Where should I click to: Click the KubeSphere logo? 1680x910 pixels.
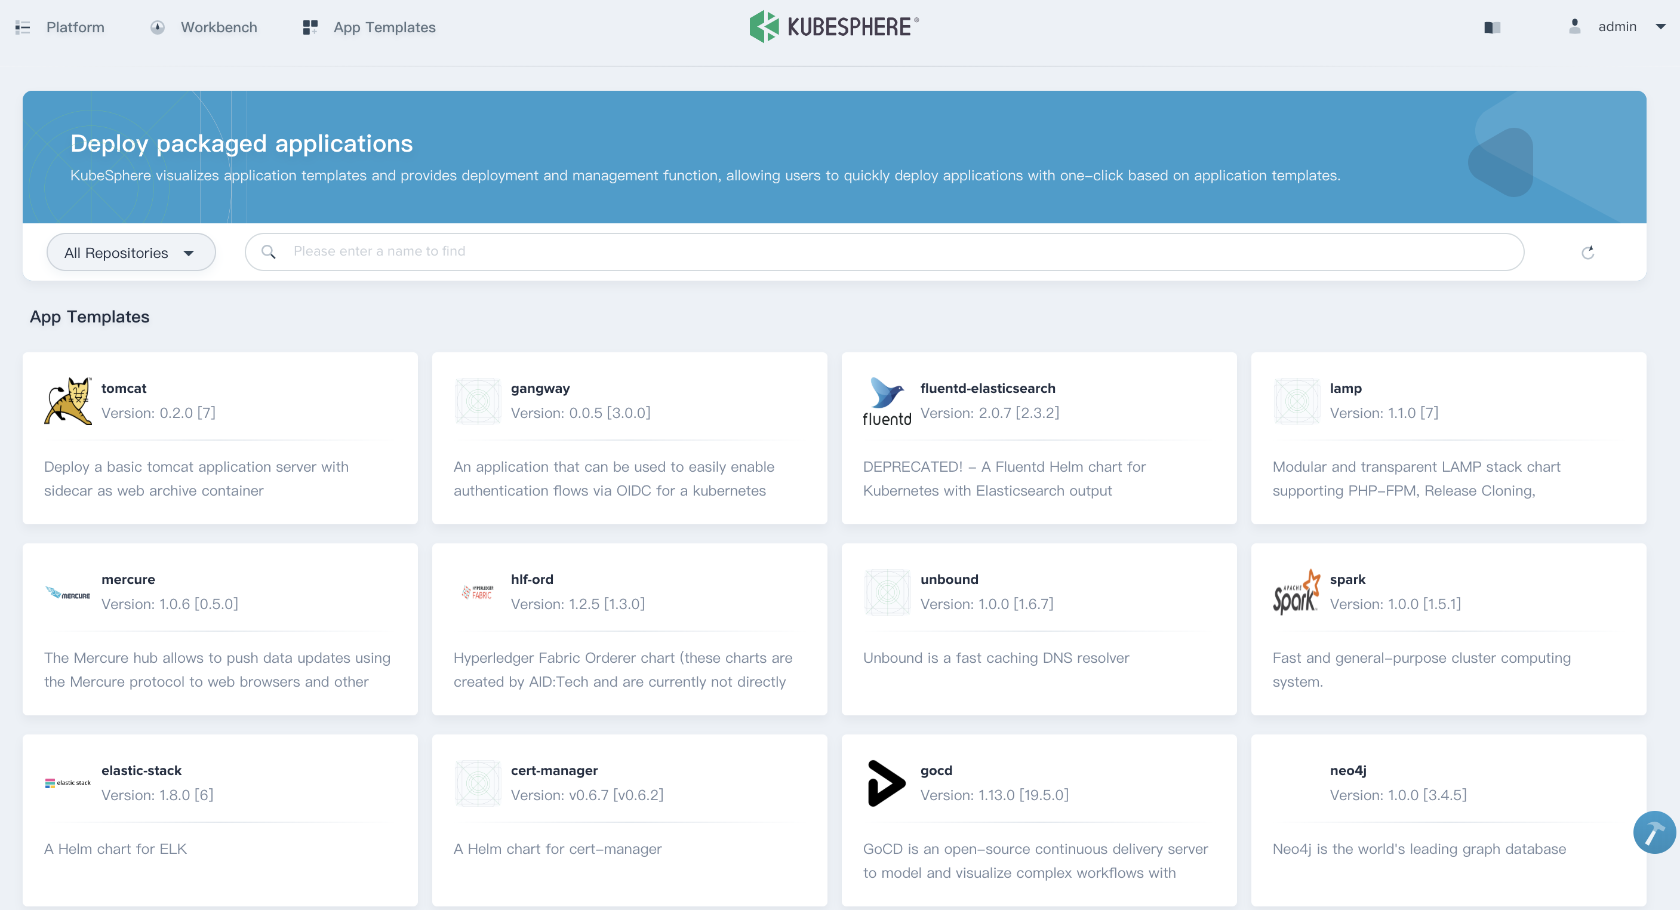point(834,27)
